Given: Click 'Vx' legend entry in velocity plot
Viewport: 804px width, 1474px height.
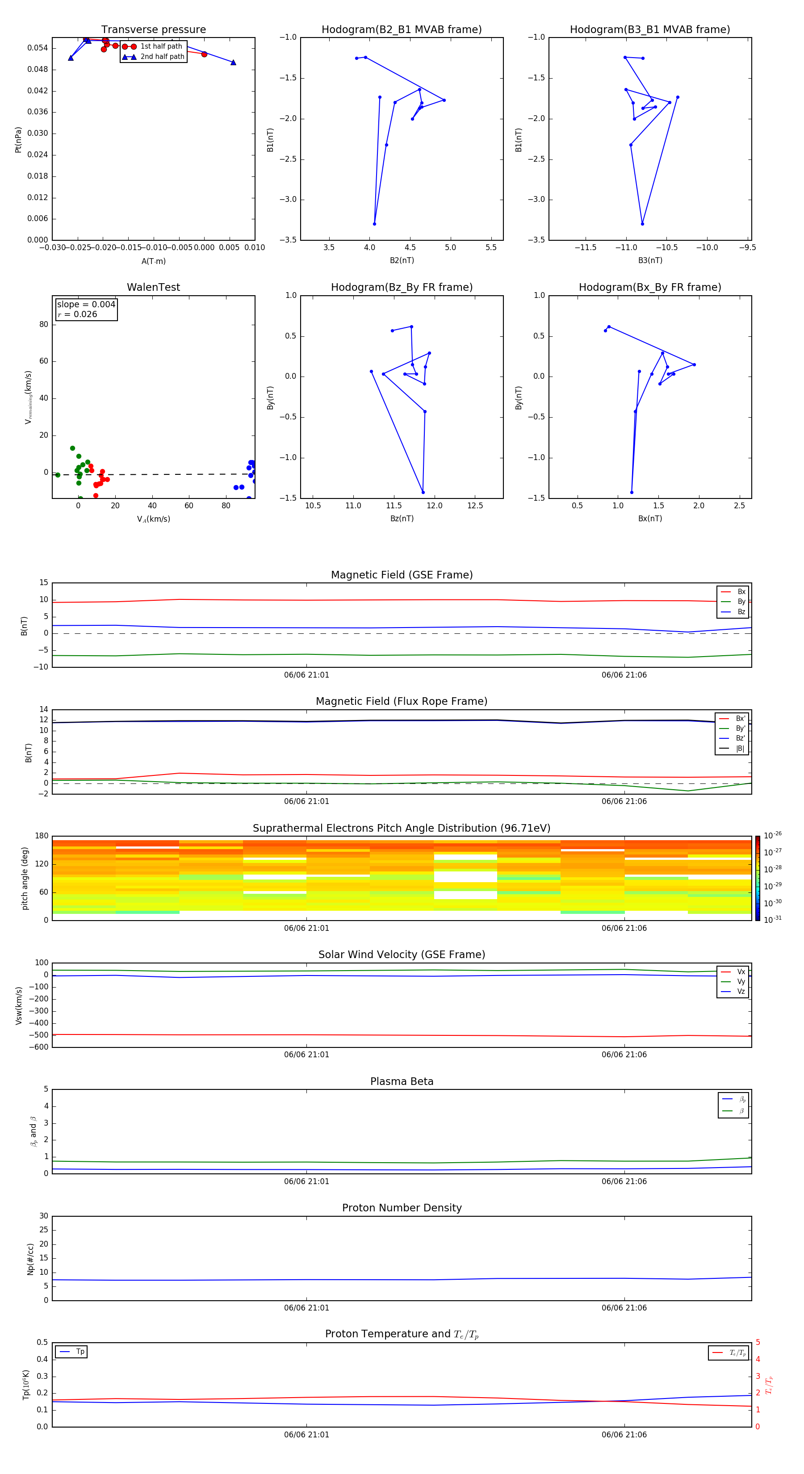Looking at the screenshot, I should [733, 971].
